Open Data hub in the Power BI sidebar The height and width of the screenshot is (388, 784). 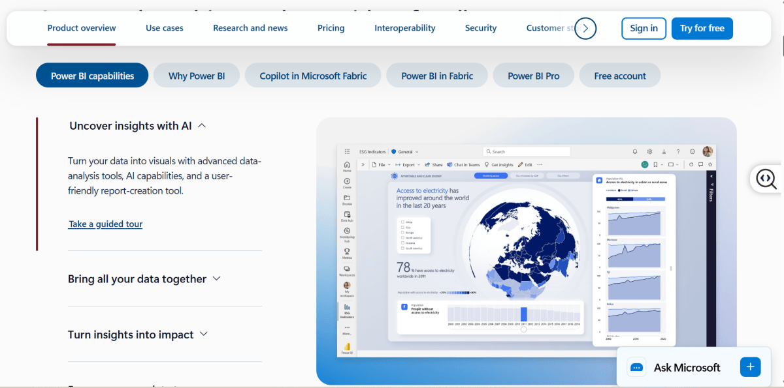pos(347,216)
